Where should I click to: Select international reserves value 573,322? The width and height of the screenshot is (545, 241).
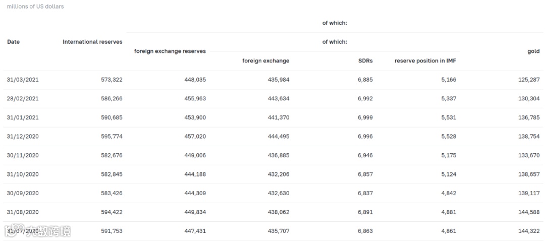[x=112, y=80]
